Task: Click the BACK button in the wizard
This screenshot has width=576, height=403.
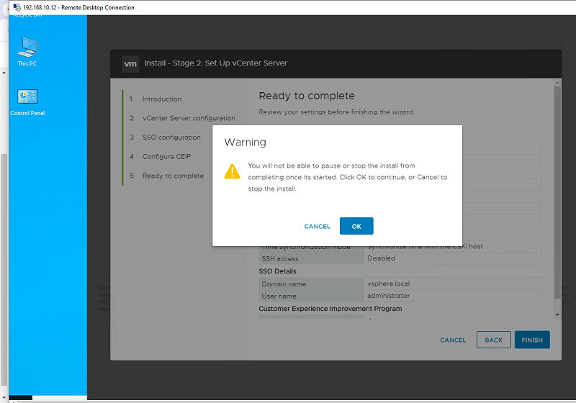Action: 493,340
